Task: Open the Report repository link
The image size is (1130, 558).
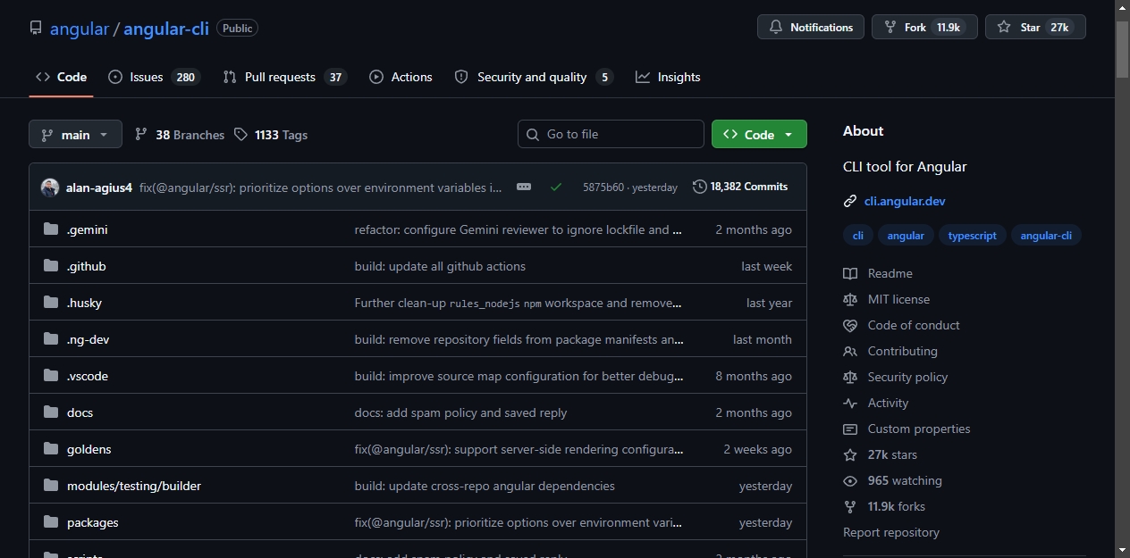Action: [x=891, y=532]
